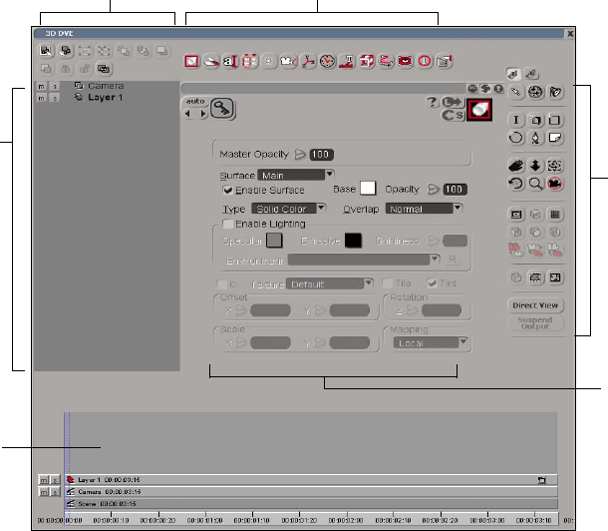
Task: Click the surface Opacity value field
Action: click(455, 189)
